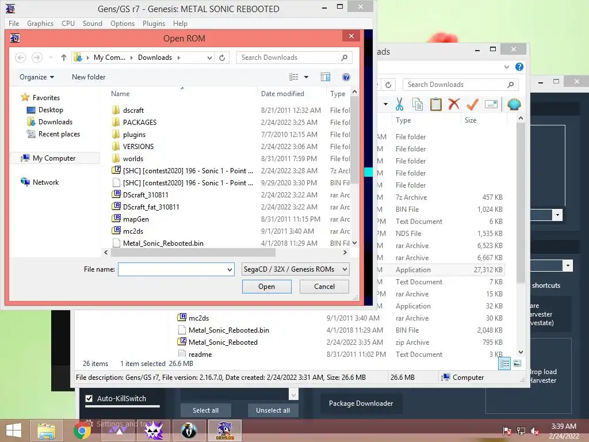589x442 pixels.
Task: Open the Organize dropdown
Action: pyautogui.click(x=37, y=77)
